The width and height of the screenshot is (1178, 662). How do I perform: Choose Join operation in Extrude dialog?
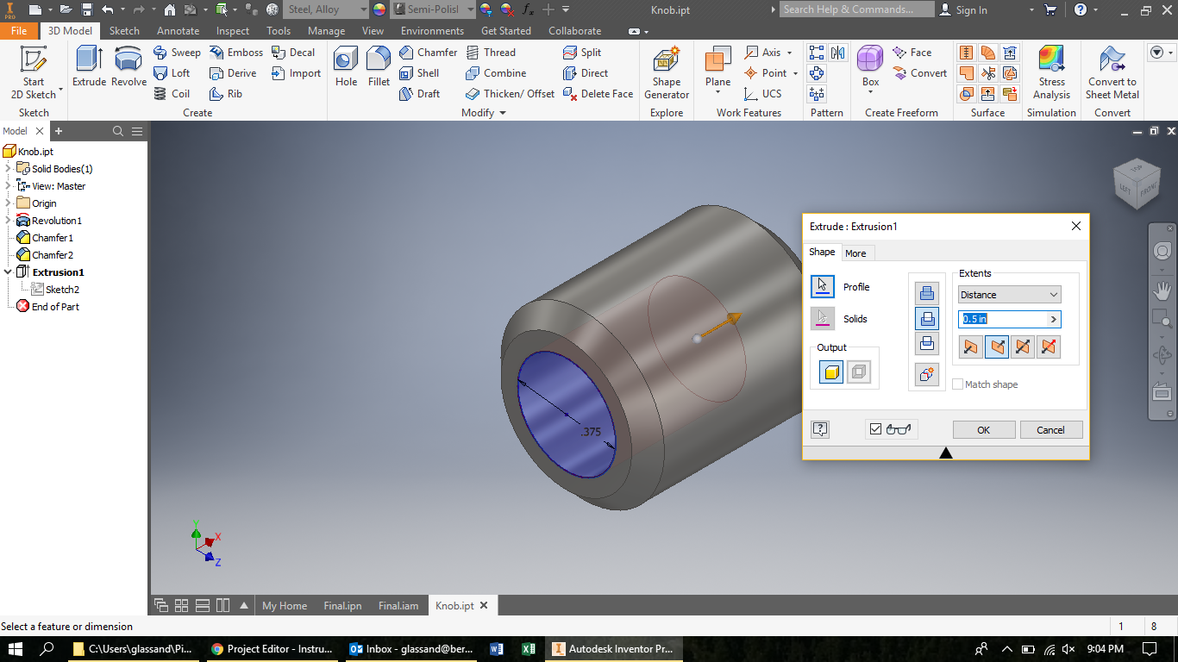[x=927, y=293]
